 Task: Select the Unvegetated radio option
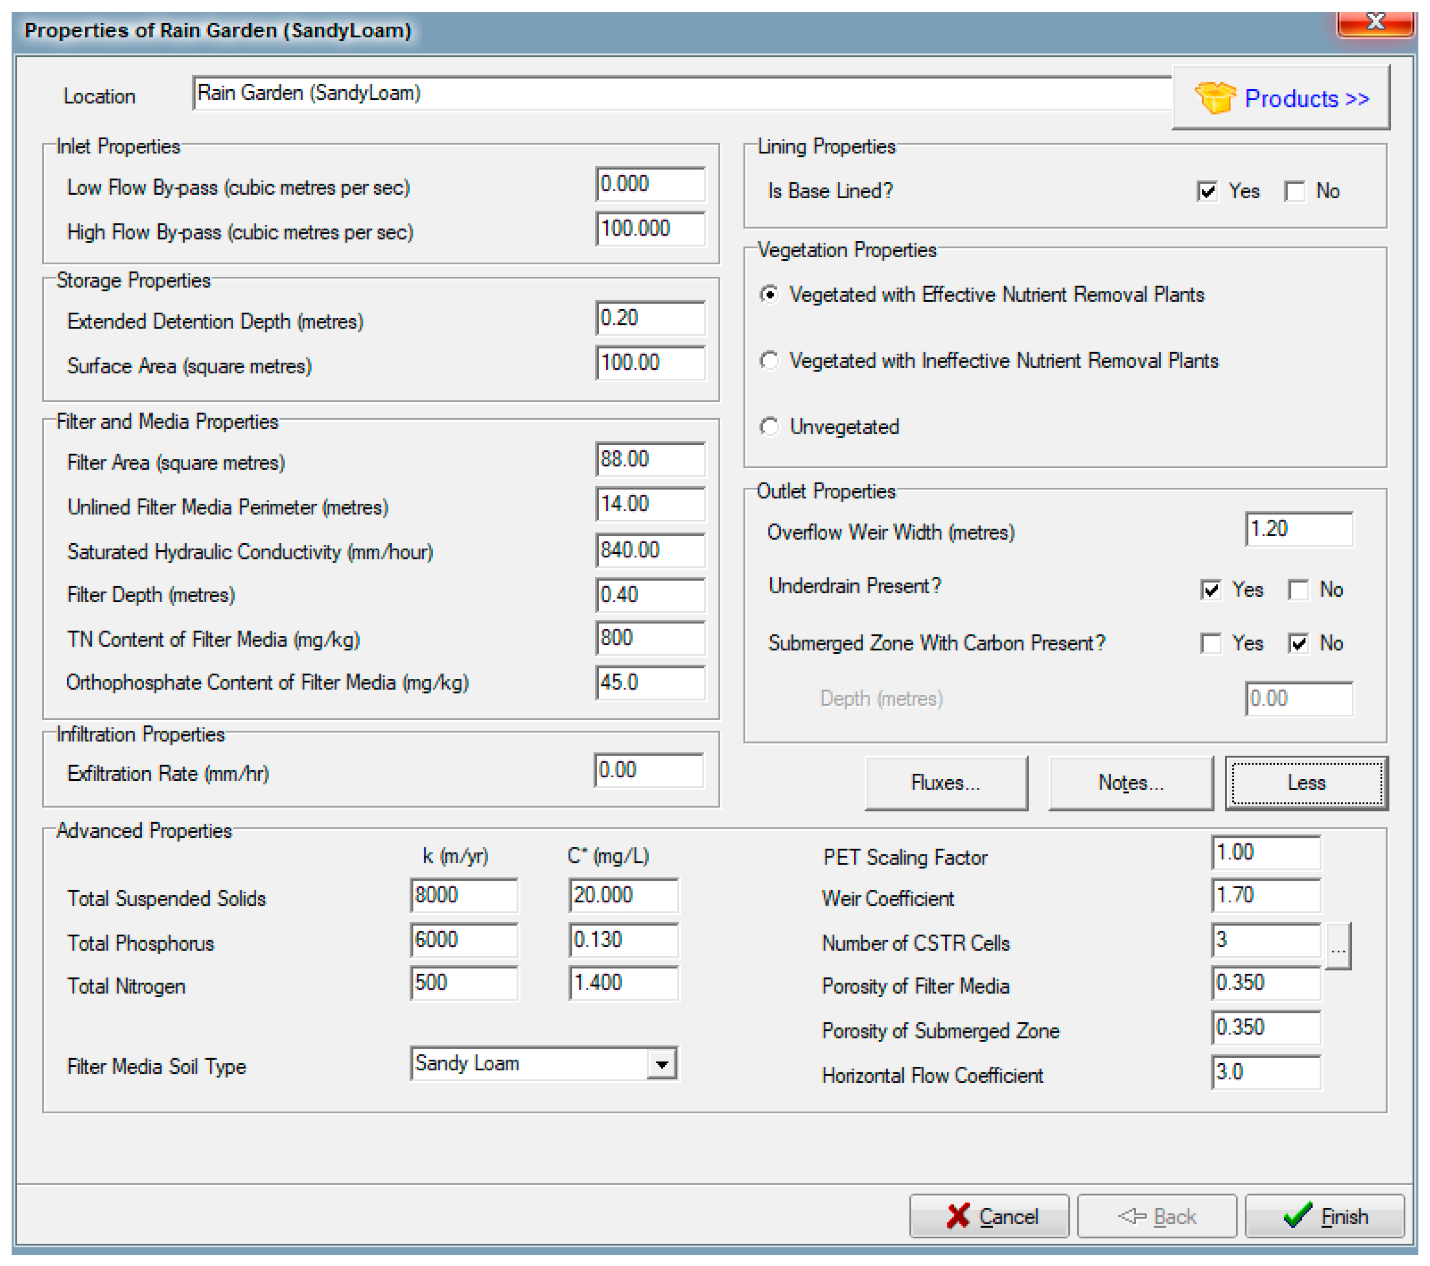(x=770, y=427)
